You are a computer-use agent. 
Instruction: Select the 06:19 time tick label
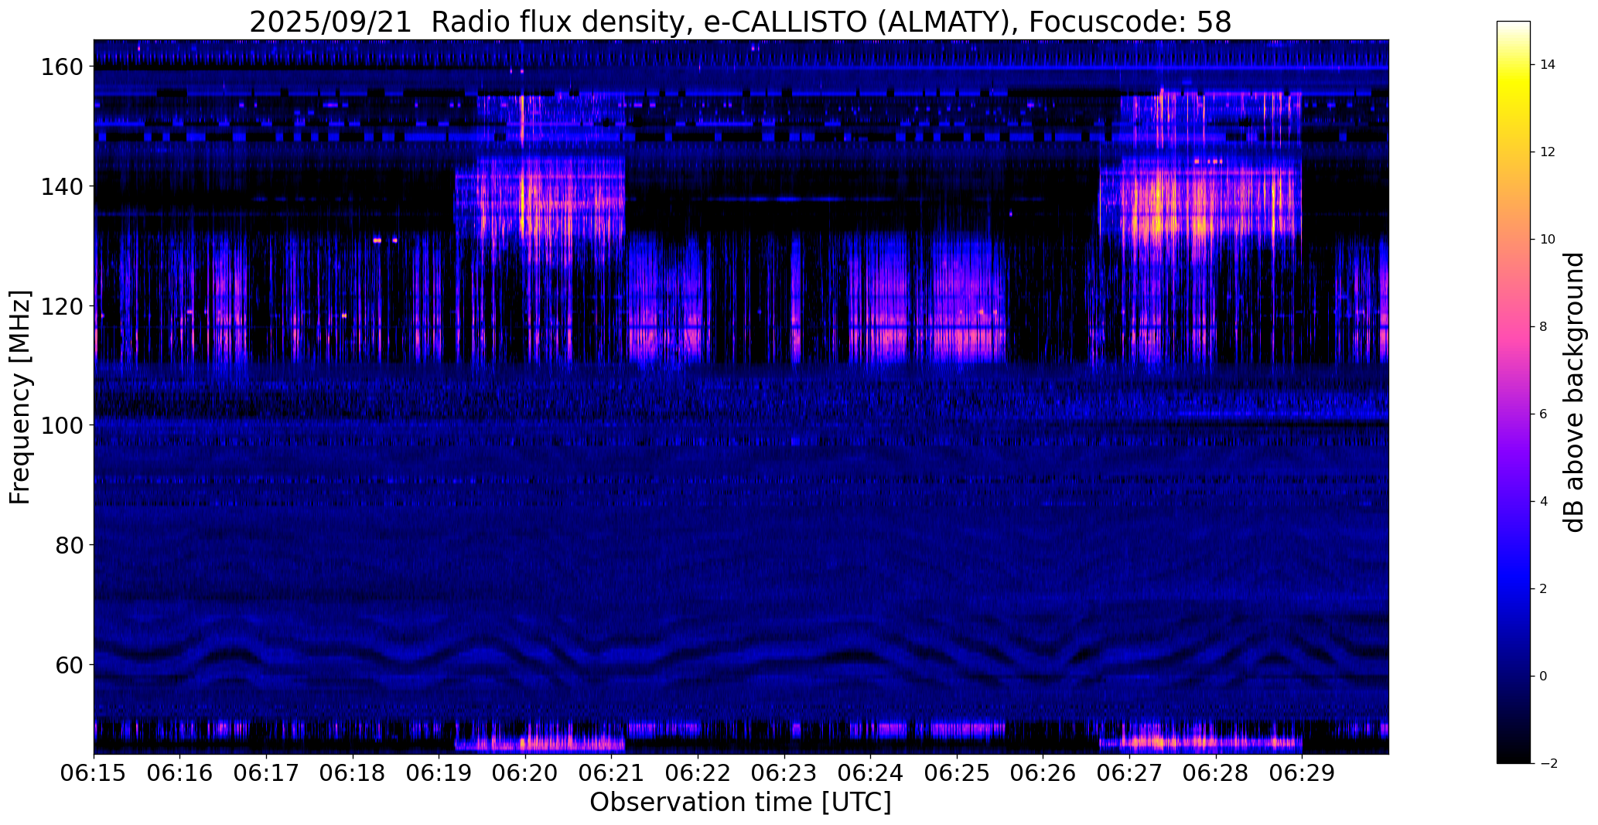tap(439, 772)
